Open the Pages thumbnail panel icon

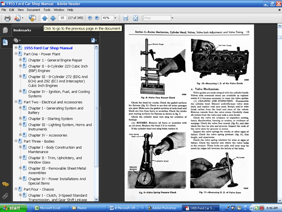(5, 30)
